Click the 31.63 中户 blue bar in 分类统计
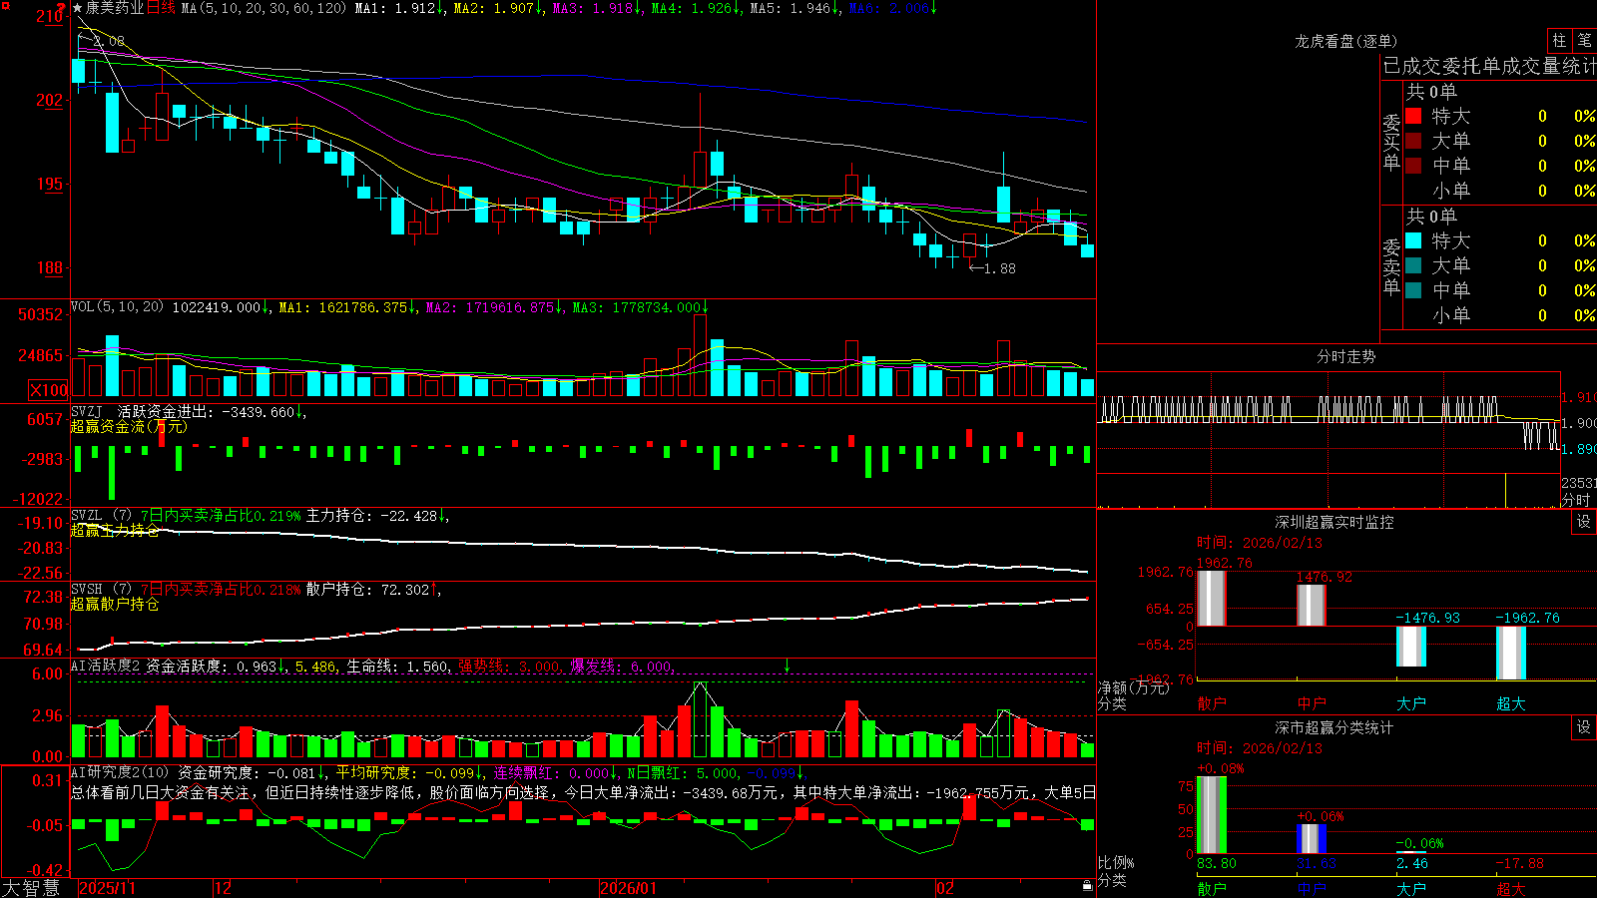The height and width of the screenshot is (898, 1597). [x=1312, y=839]
